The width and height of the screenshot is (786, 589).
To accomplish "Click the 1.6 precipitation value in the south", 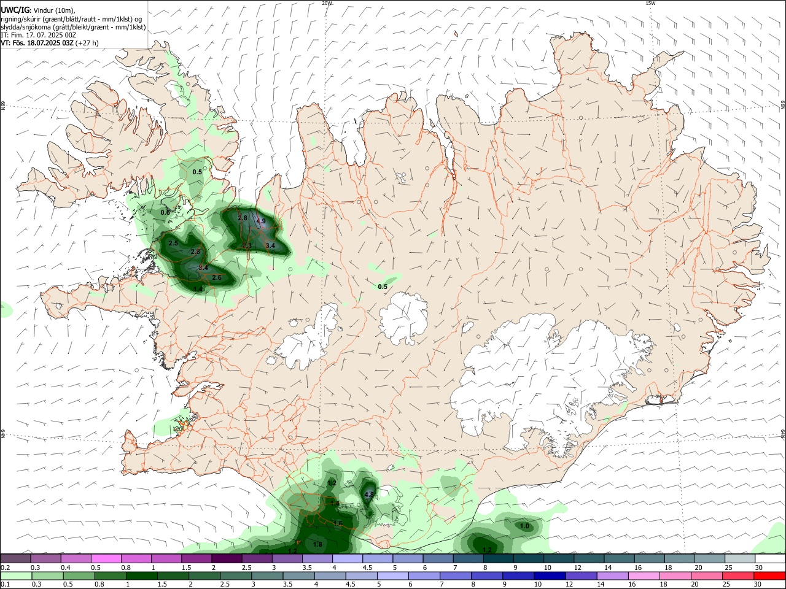I will tap(338, 524).
